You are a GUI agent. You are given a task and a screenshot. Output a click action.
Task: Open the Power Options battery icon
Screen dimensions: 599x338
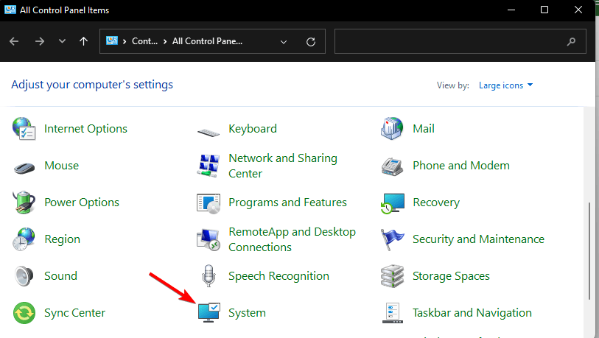click(24, 202)
